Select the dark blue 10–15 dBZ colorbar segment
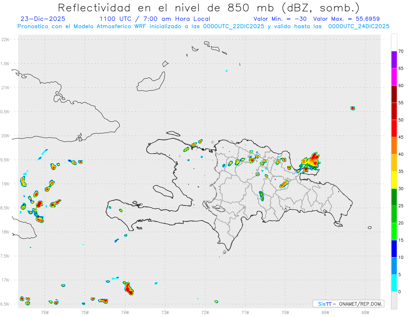The width and height of the screenshot is (410, 317). [x=394, y=249]
